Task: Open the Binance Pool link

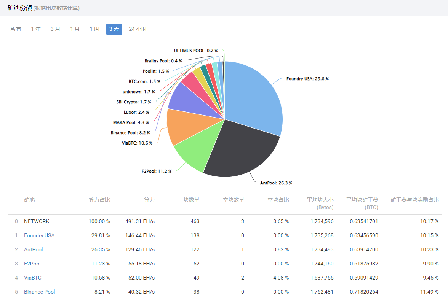Action: point(39,292)
